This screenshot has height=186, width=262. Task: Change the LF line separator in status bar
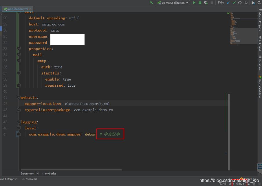(231, 184)
